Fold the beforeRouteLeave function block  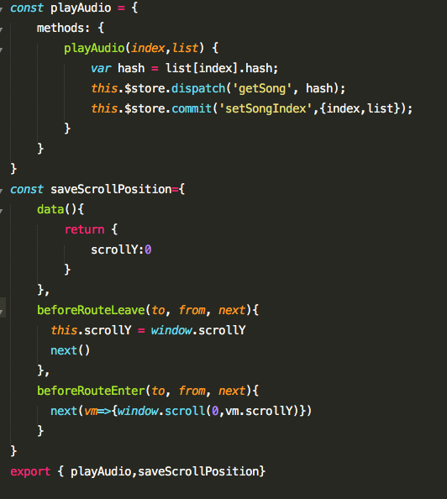tap(2, 312)
